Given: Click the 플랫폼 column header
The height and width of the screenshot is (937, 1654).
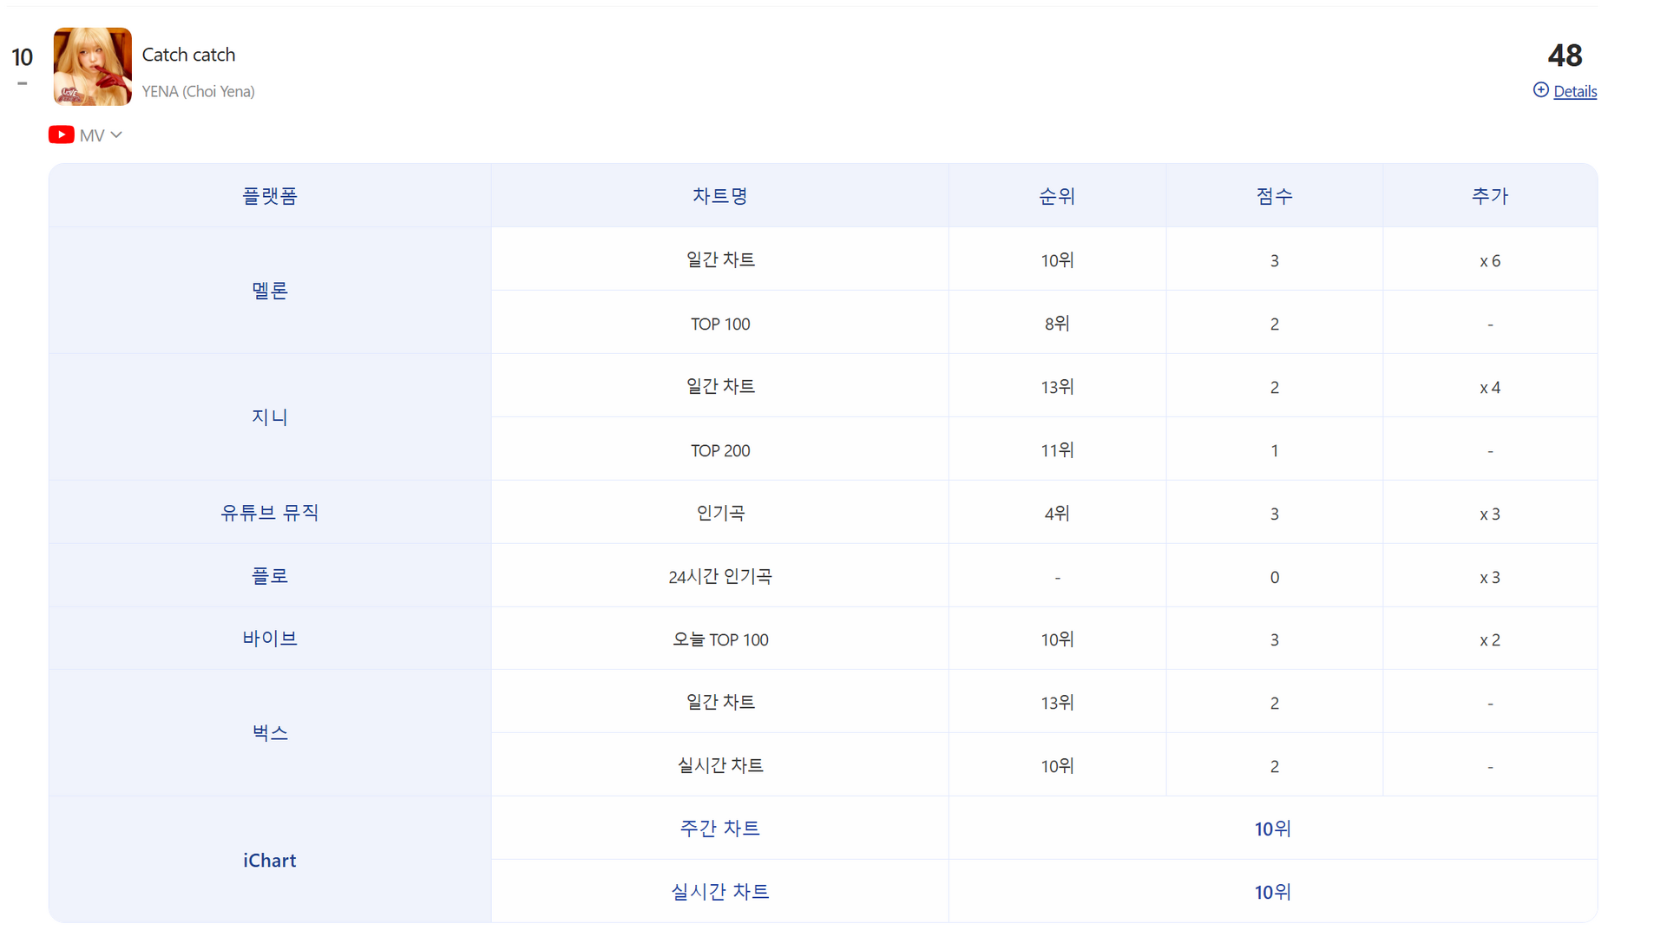Looking at the screenshot, I should pyautogui.click(x=270, y=196).
